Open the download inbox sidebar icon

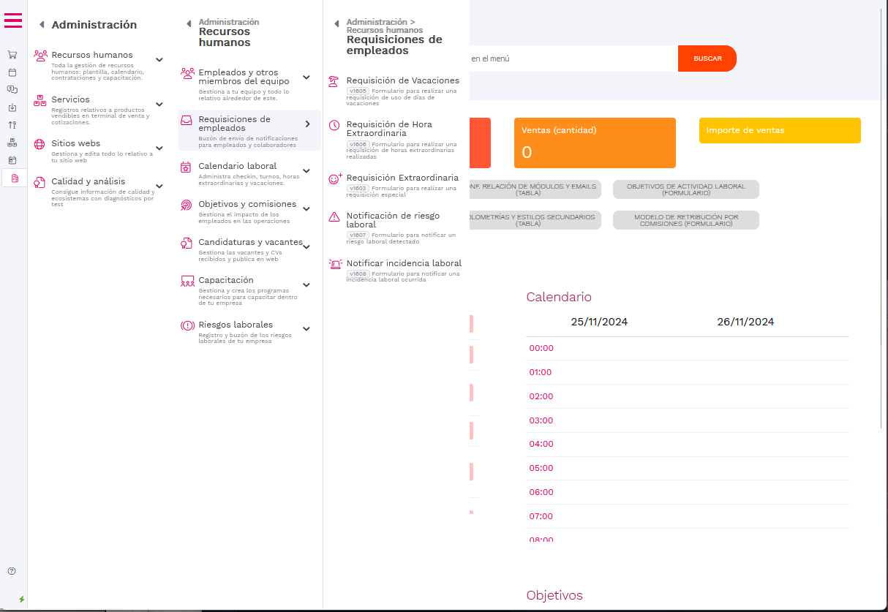12,107
